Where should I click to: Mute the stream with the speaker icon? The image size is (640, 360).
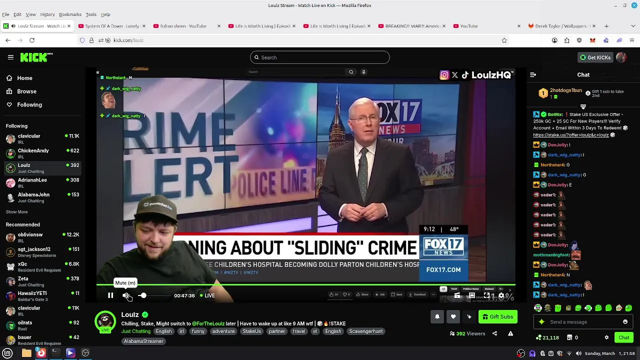coord(126,295)
